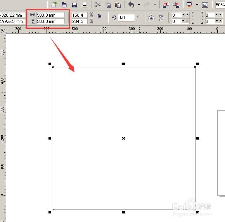This screenshot has height=222, width=225.
Task: Click the top-left selection handle
Action: (50, 64)
